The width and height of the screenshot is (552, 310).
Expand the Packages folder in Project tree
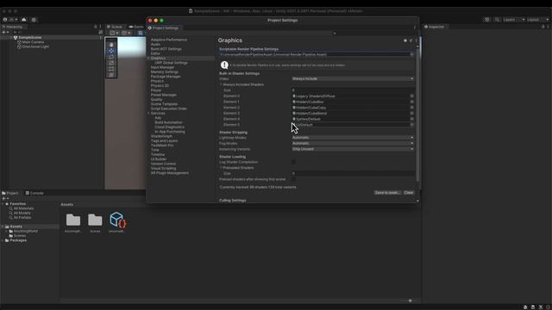tap(3, 240)
